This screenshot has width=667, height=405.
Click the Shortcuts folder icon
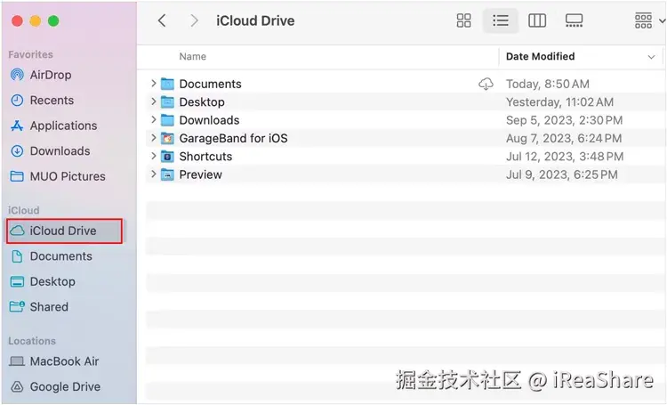167,157
